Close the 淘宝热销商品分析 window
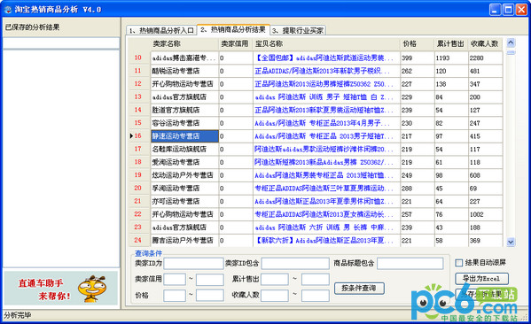Image resolution: width=531 pixels, height=324 pixels. coord(521,10)
